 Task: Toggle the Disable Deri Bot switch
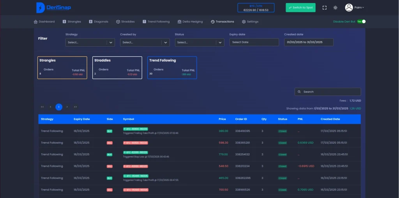pyautogui.click(x=361, y=22)
